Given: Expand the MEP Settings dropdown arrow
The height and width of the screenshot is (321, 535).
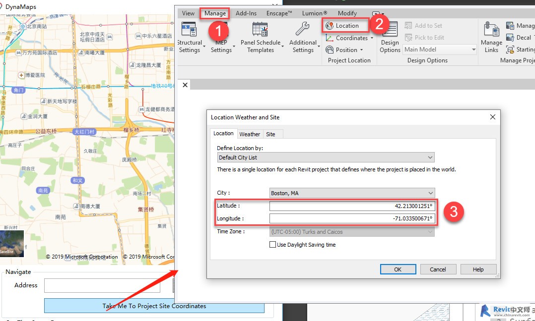Looking at the screenshot, I should click(234, 46).
